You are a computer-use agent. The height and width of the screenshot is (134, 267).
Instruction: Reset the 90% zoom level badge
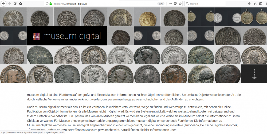(x=161, y=4)
